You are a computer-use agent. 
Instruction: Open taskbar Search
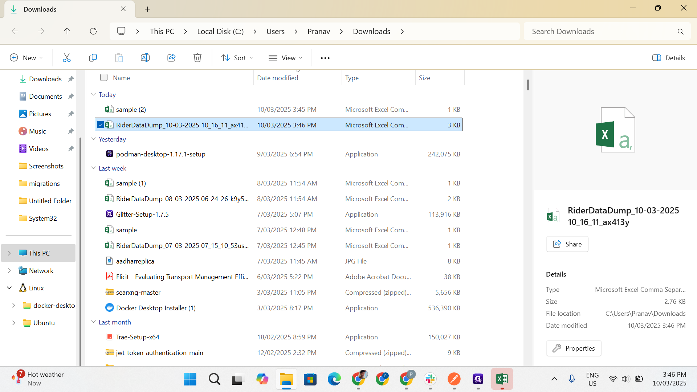(x=214, y=379)
